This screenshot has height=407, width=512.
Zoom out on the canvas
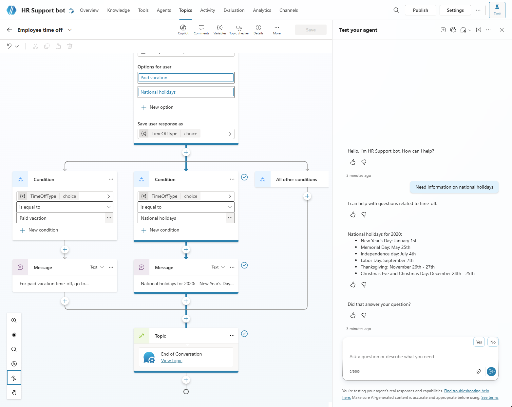point(14,349)
